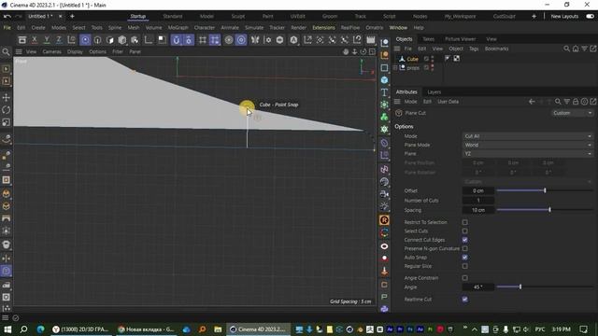Open the Extensions menu
598x336 pixels.
(323, 27)
